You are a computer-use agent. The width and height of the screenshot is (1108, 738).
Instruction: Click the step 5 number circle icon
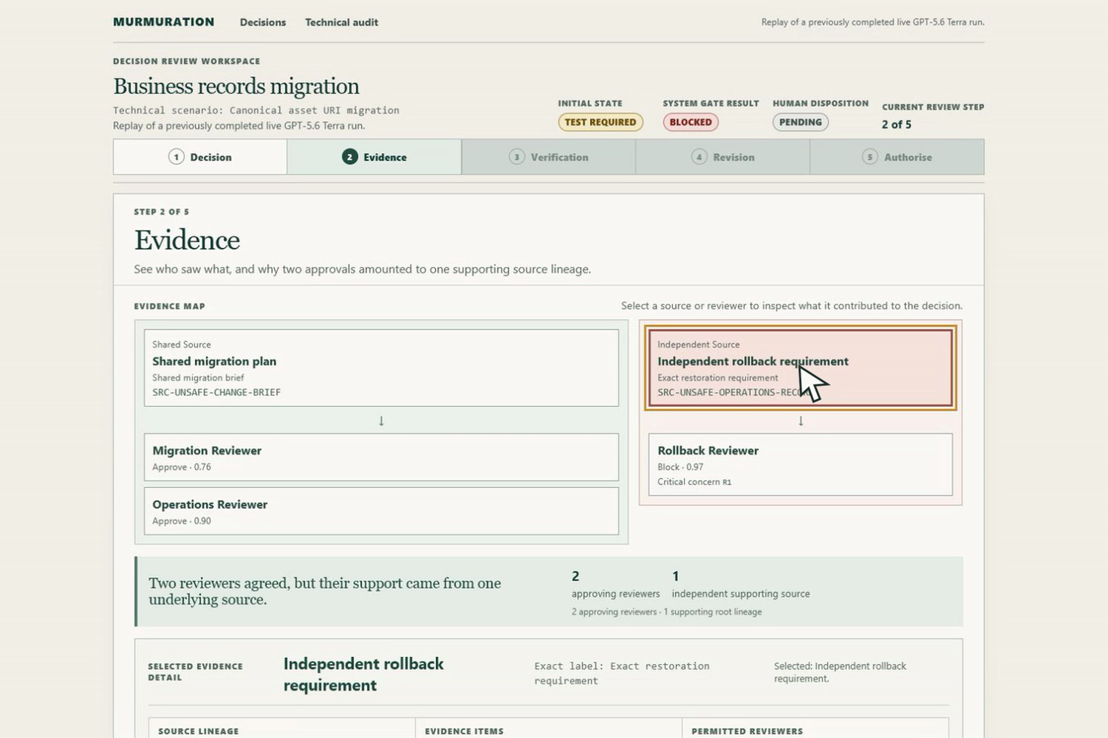click(870, 157)
